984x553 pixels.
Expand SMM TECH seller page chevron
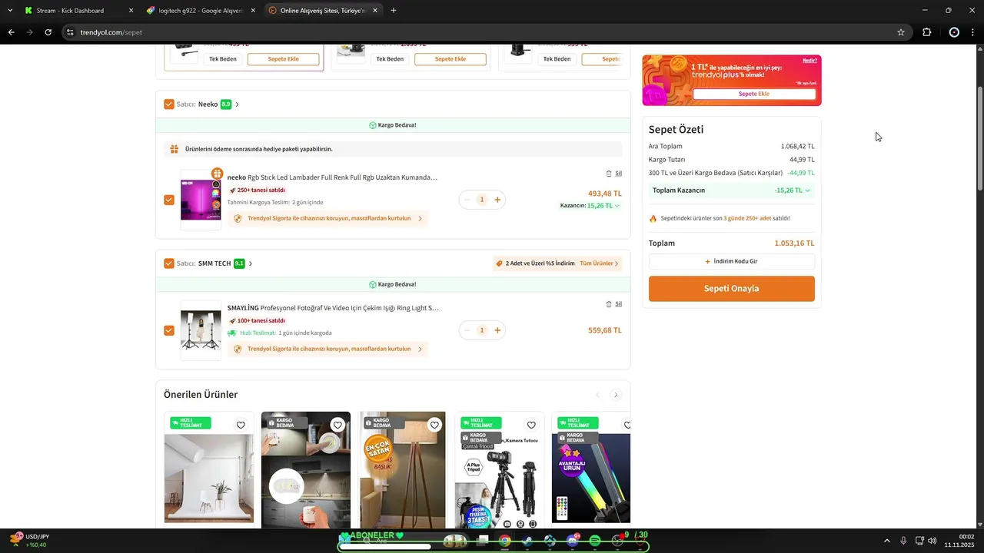pos(251,263)
